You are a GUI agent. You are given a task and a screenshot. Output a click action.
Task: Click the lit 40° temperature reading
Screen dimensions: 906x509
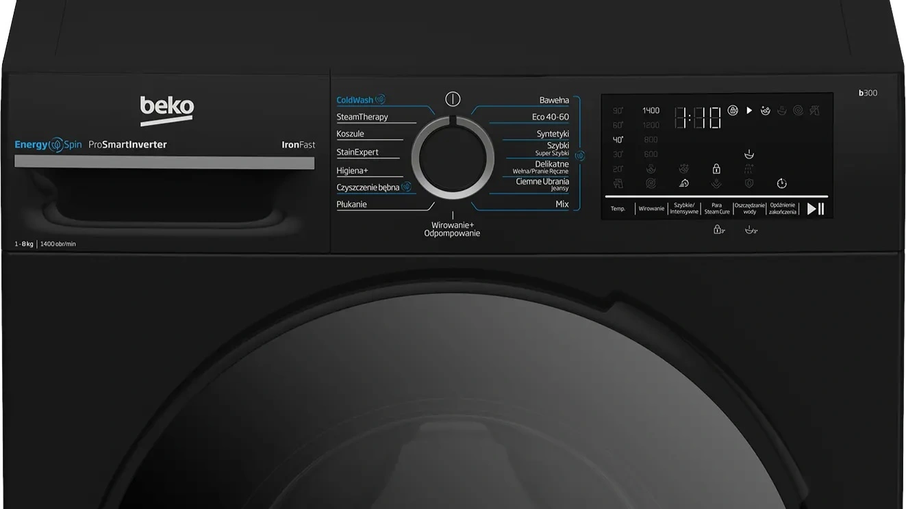click(x=618, y=140)
